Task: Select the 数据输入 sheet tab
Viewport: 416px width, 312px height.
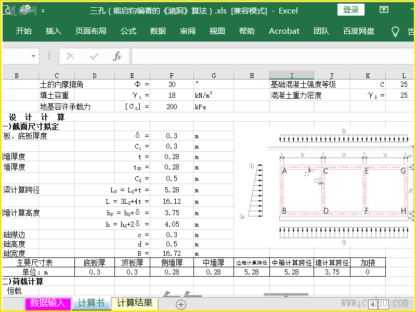Action: (x=47, y=303)
